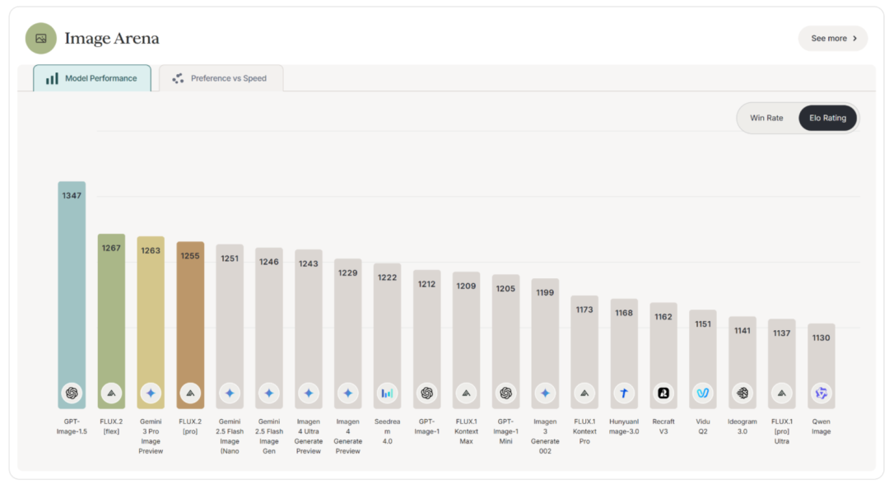Click the 1162 score value

point(663,317)
